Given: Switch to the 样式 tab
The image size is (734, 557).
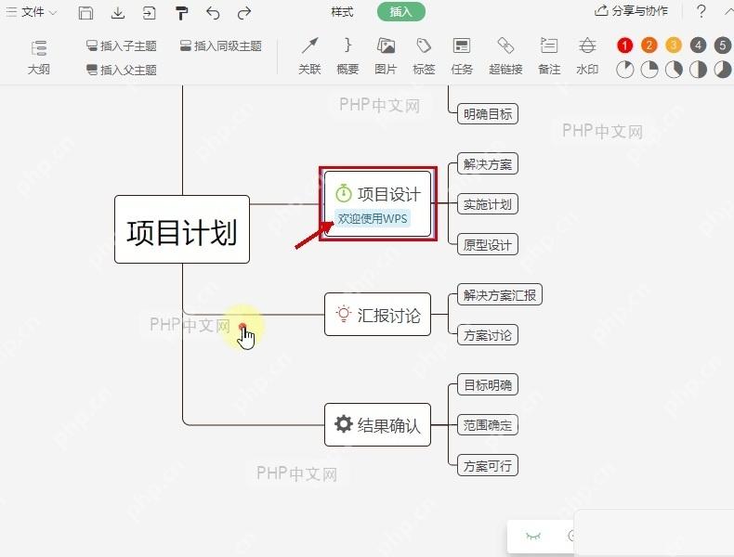Looking at the screenshot, I should [x=342, y=12].
